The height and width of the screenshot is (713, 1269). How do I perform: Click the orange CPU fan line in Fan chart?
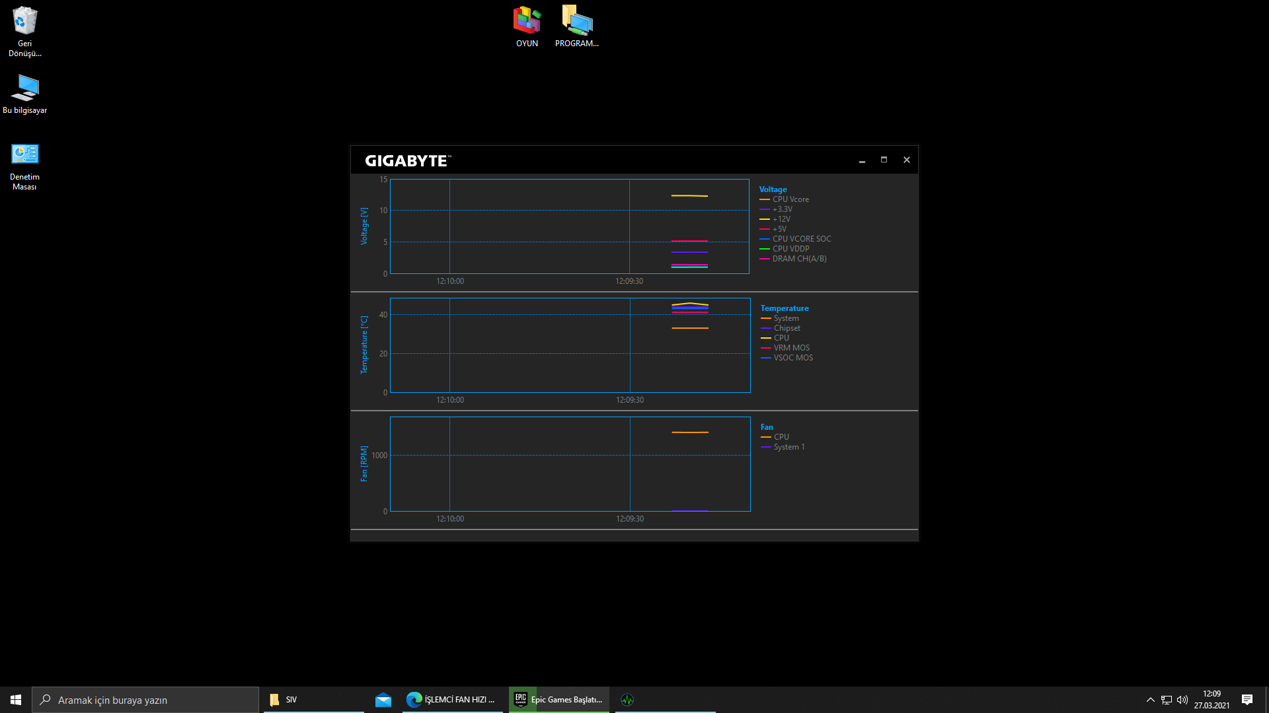click(x=690, y=432)
